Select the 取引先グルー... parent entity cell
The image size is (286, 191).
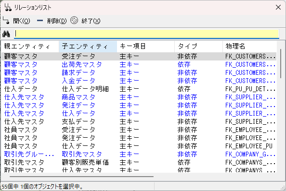pyautogui.click(x=29, y=154)
